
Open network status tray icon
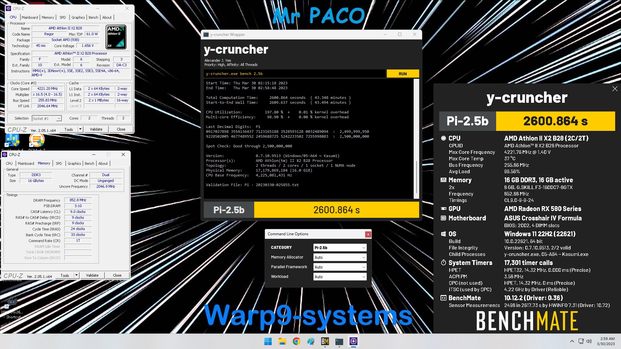(581, 341)
